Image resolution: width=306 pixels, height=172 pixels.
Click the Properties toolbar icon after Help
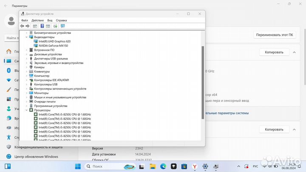coord(48,26)
